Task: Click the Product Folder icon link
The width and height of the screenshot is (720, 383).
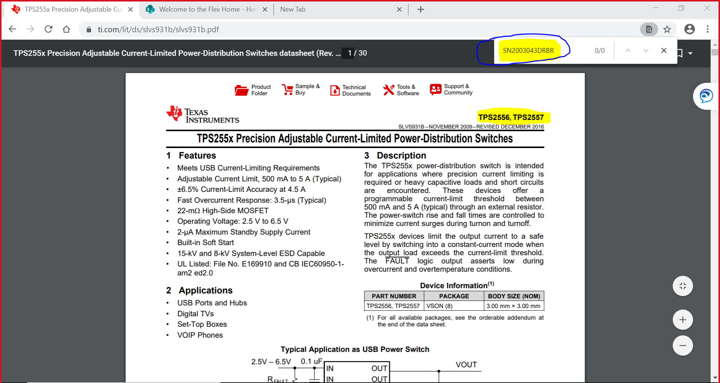Action: click(x=241, y=90)
